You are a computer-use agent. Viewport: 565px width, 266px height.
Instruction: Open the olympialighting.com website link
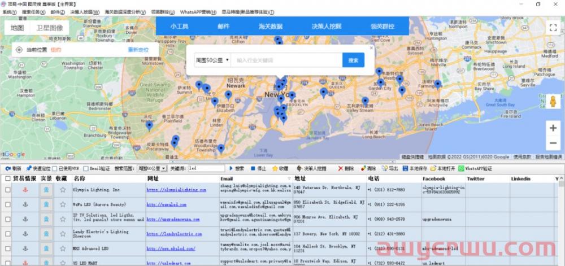176,190
